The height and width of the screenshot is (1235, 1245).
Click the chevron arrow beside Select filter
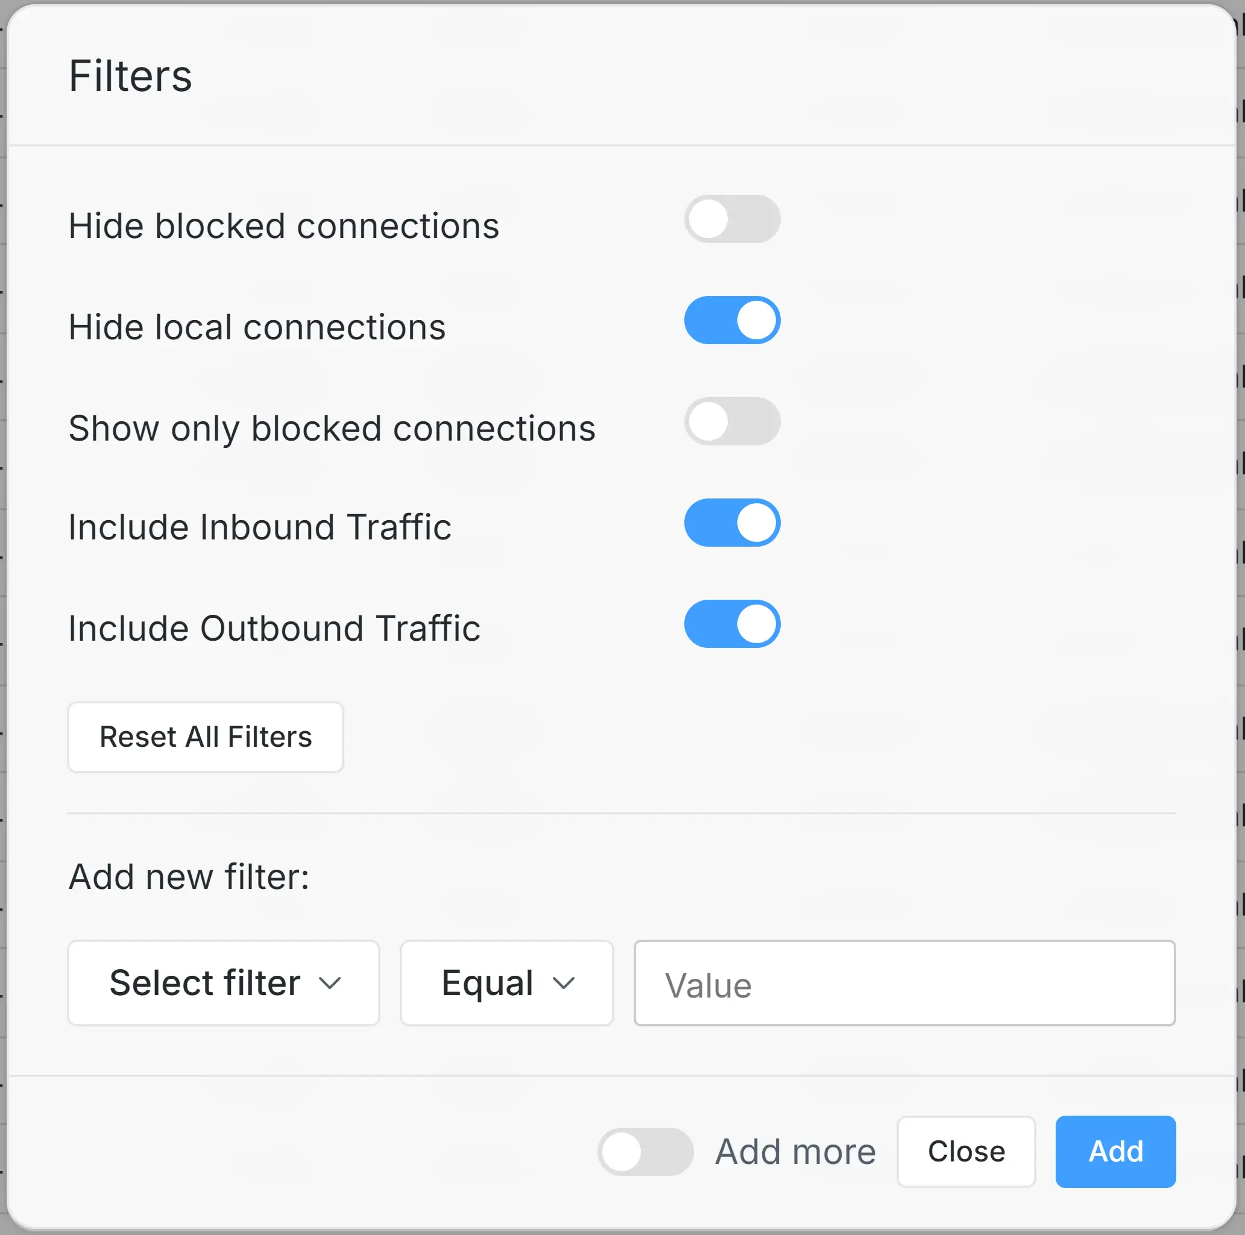click(x=330, y=984)
